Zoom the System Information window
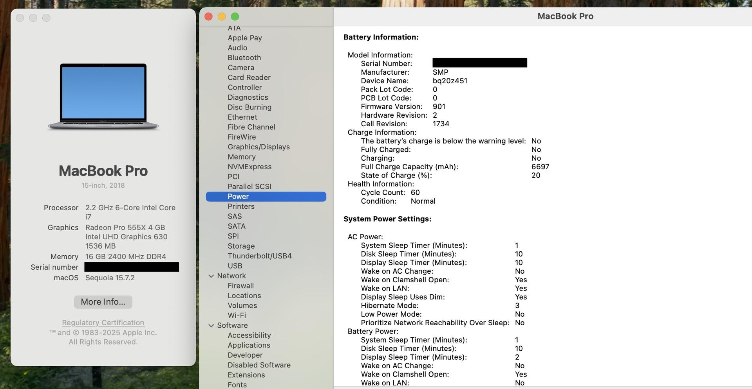The image size is (752, 389). click(235, 16)
